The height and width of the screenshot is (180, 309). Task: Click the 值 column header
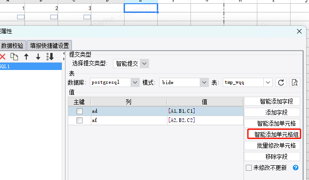pos(205,102)
